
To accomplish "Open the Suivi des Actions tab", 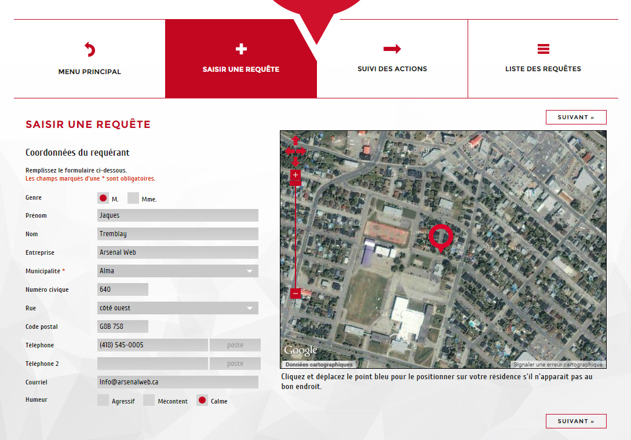I will [x=392, y=59].
